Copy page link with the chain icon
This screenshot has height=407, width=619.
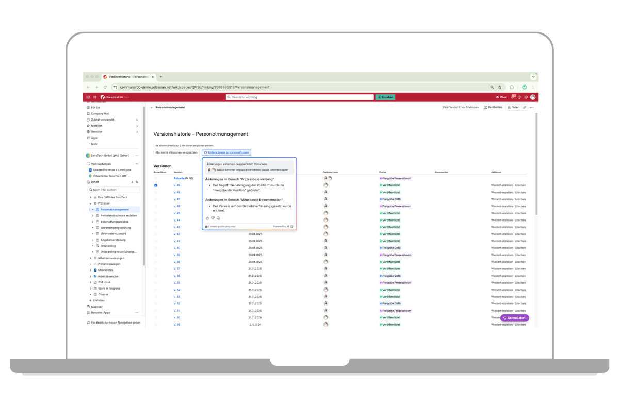(x=525, y=107)
